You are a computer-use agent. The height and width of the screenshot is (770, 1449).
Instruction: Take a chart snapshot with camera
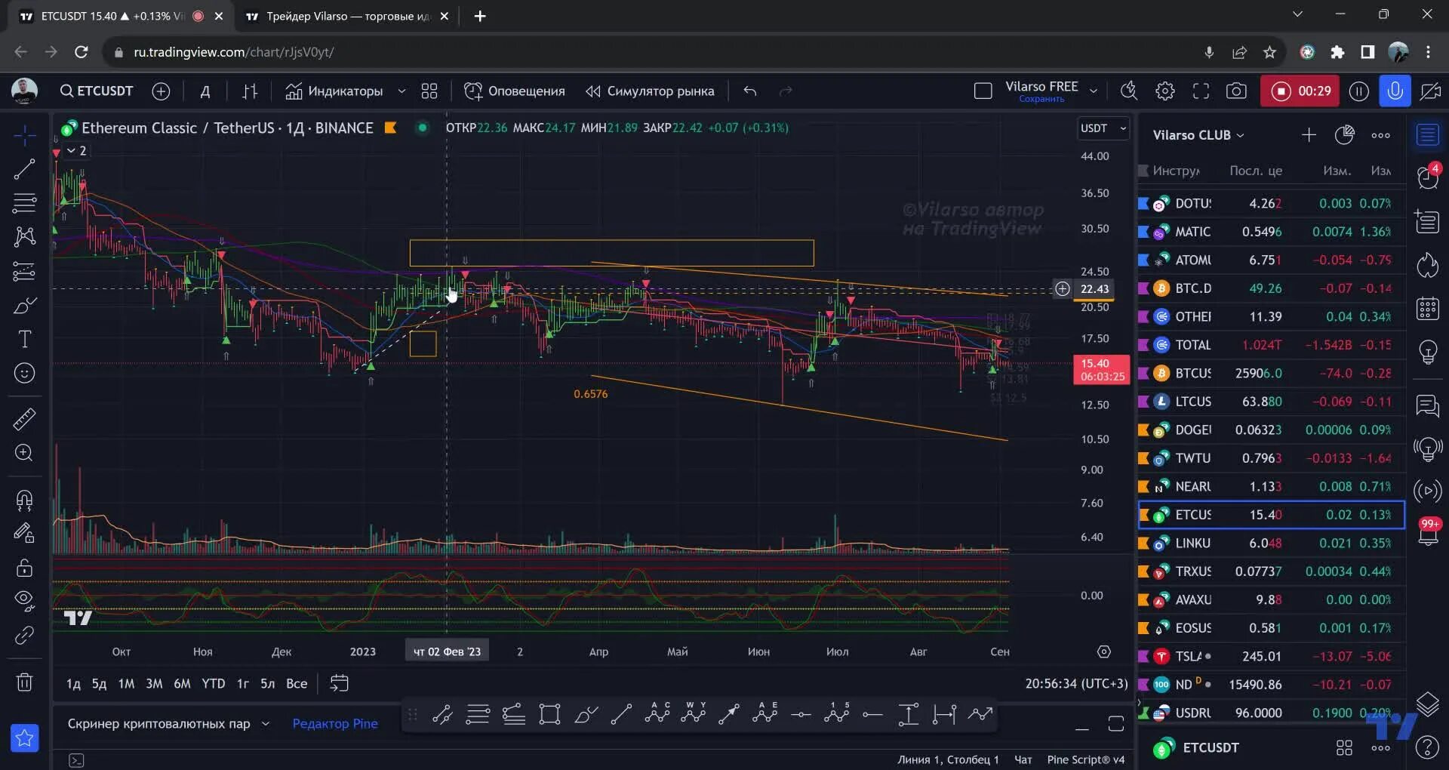tap(1236, 91)
